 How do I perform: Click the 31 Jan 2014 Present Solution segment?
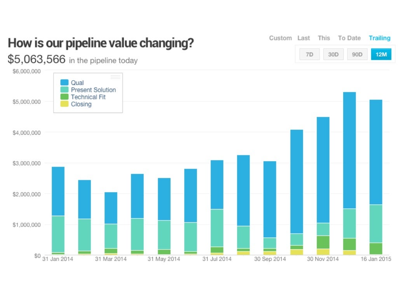point(58,234)
